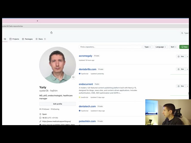The width and height of the screenshot is (191, 143).
Task: Open the Type filter dropdown
Action: (147, 47)
